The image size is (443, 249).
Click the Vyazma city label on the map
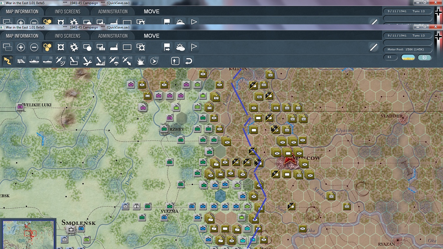tap(170, 211)
